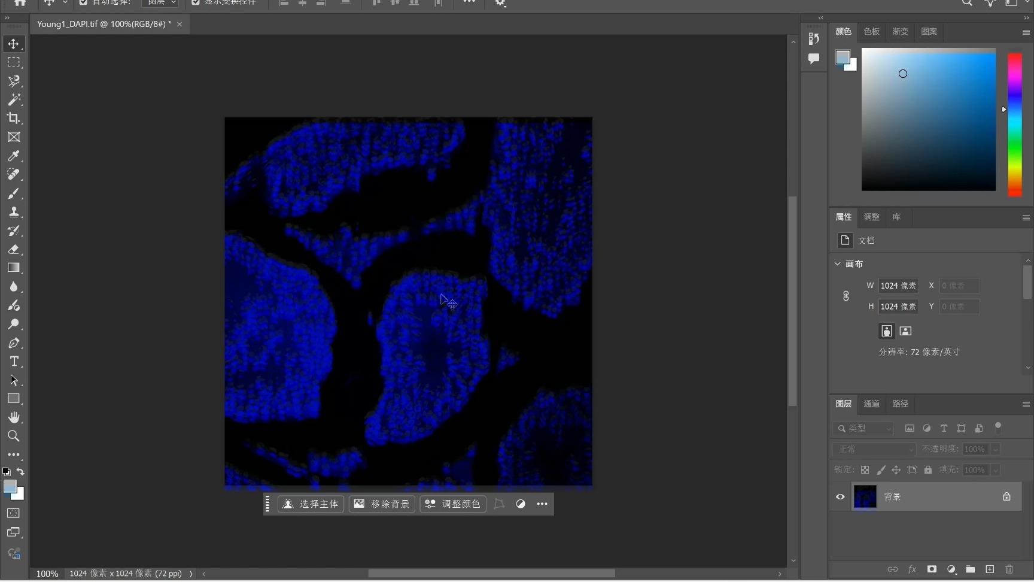Switch to the 通道 tab
Image resolution: width=1034 pixels, height=582 pixels.
pyautogui.click(x=871, y=404)
